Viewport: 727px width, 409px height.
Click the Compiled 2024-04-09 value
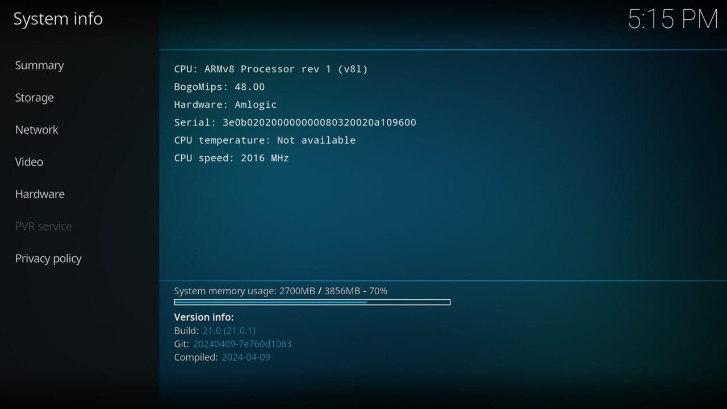(x=246, y=357)
